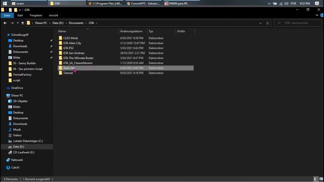Open Desktop under Schnellzugriff
The height and width of the screenshot is (182, 324).
point(18,40)
